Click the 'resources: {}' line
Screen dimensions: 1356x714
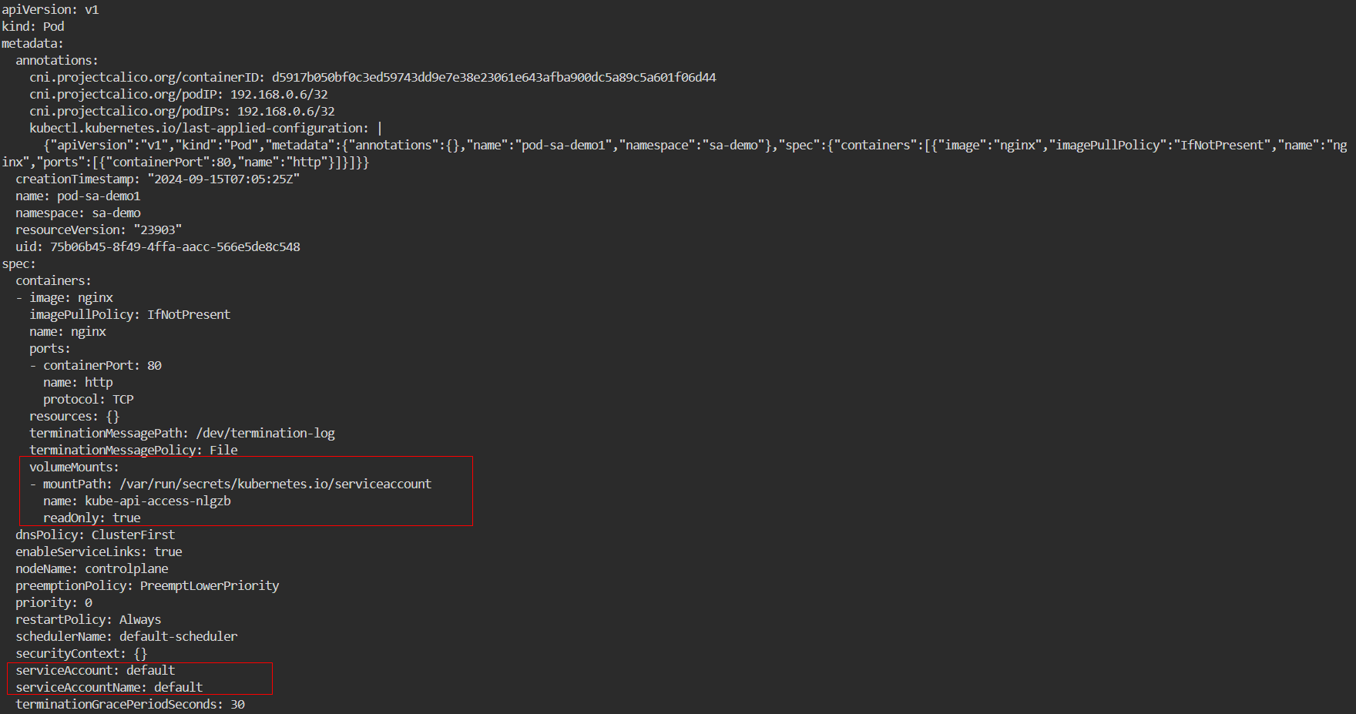coord(75,417)
